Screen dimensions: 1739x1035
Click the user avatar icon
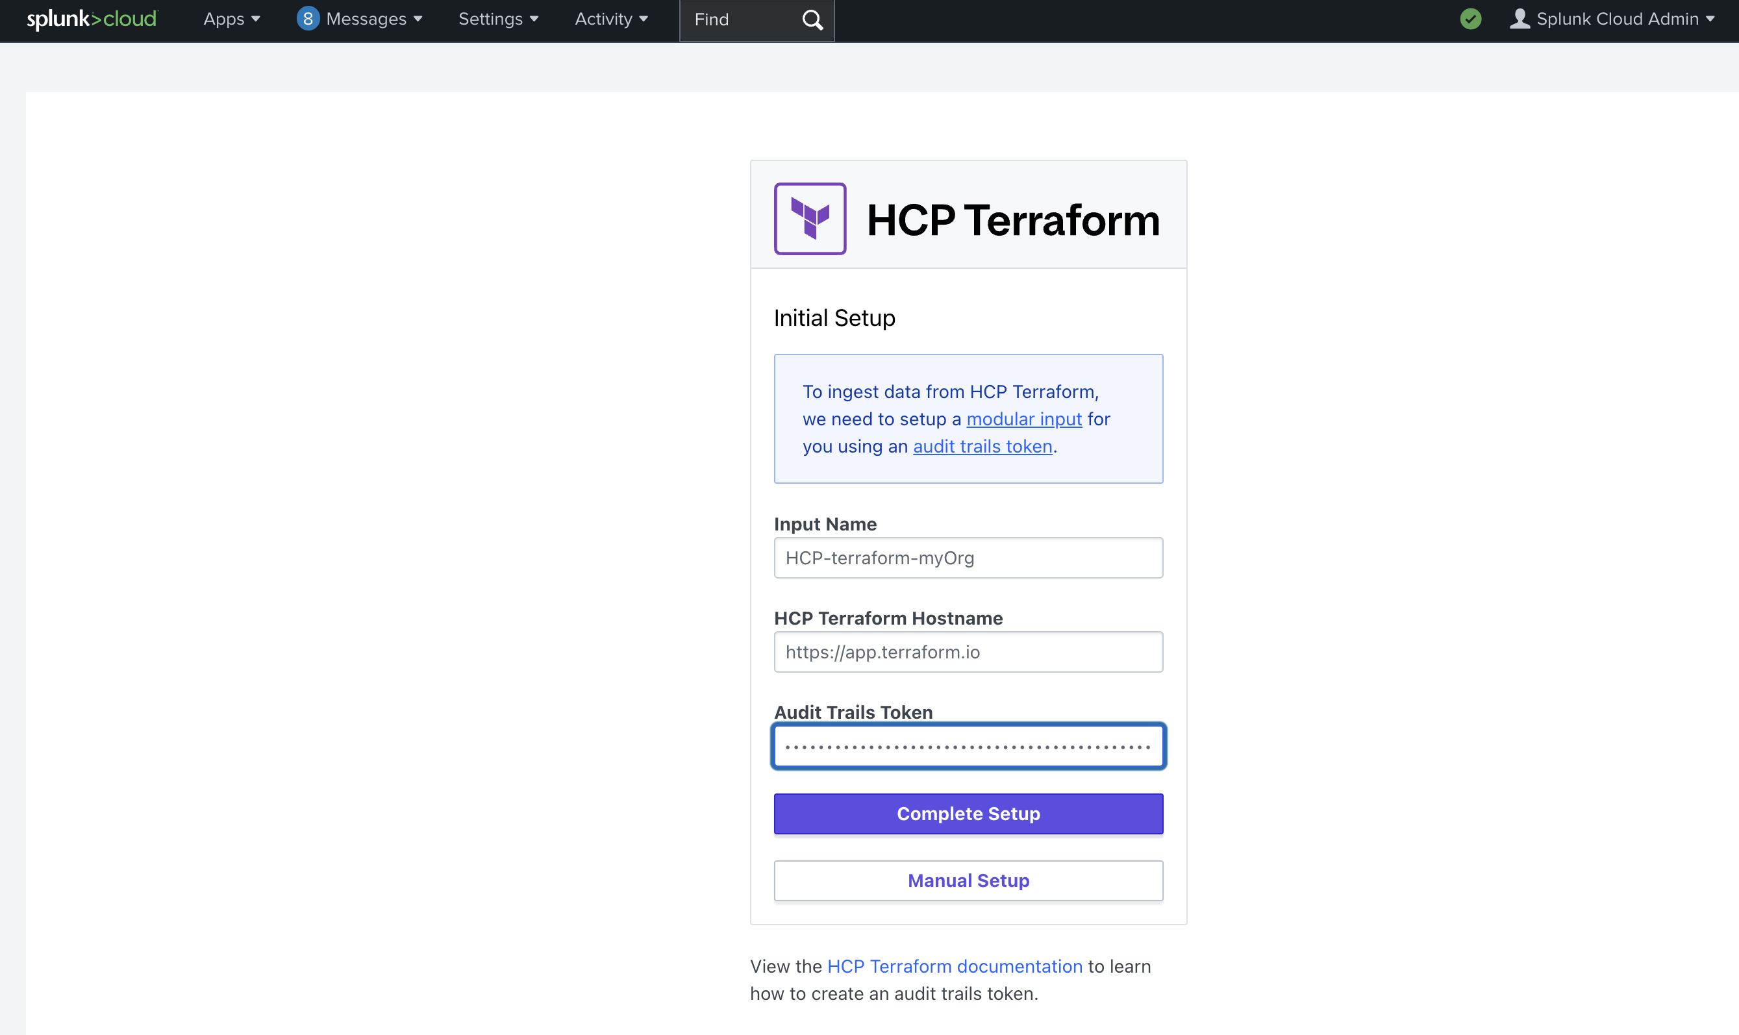click(1520, 19)
